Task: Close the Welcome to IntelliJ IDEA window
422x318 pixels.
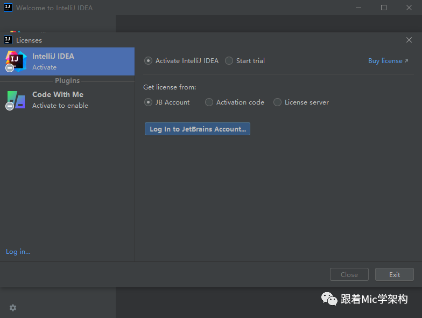Action: 409,8
